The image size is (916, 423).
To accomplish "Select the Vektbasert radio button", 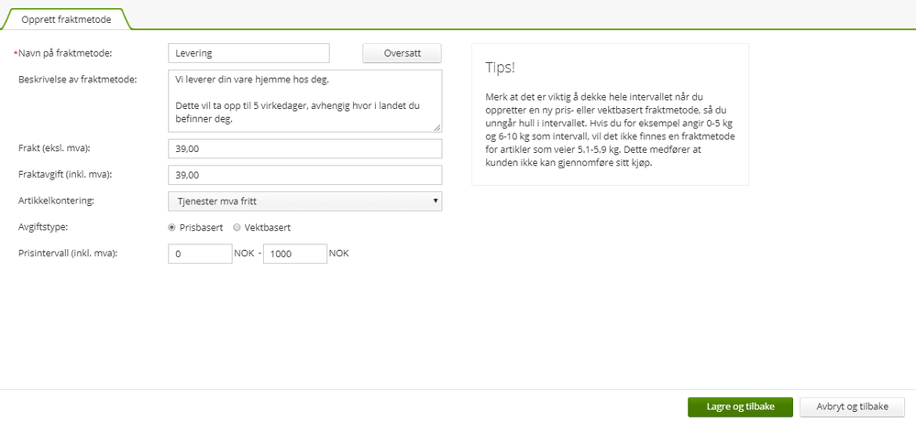I will pos(237,227).
